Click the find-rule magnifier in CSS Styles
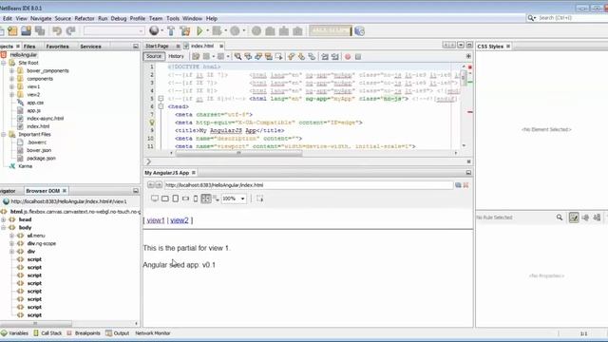The width and height of the screenshot is (608, 342). [560, 218]
